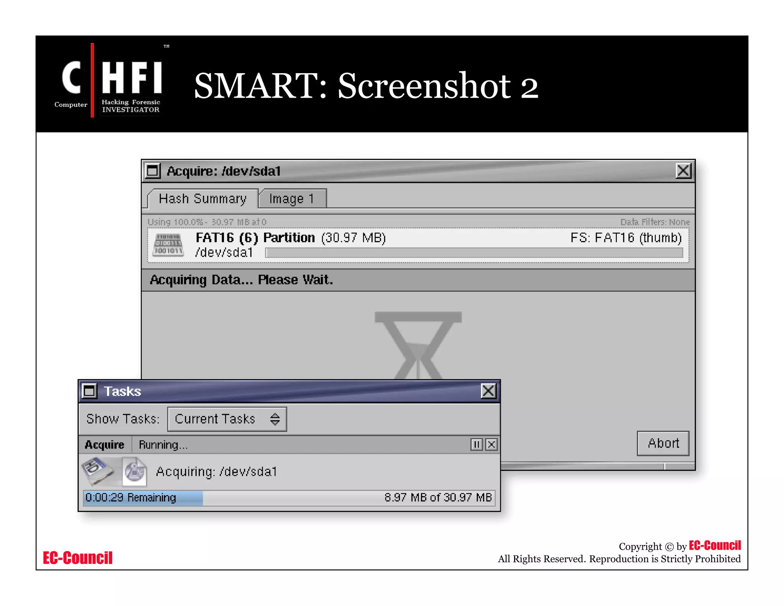Click the source disk icon in Tasks
This screenshot has width=784, height=606.
coord(98,471)
